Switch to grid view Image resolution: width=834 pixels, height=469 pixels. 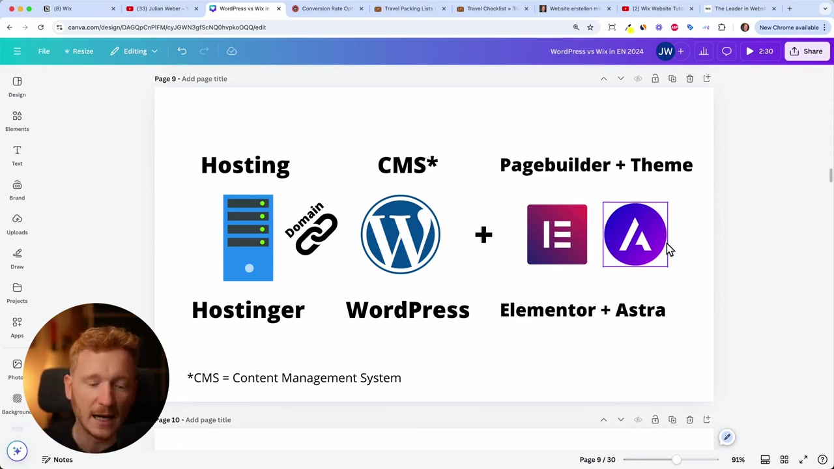(784, 460)
